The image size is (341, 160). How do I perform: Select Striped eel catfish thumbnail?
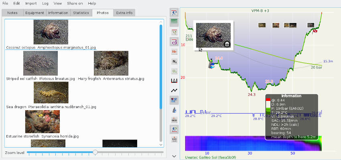41,63
